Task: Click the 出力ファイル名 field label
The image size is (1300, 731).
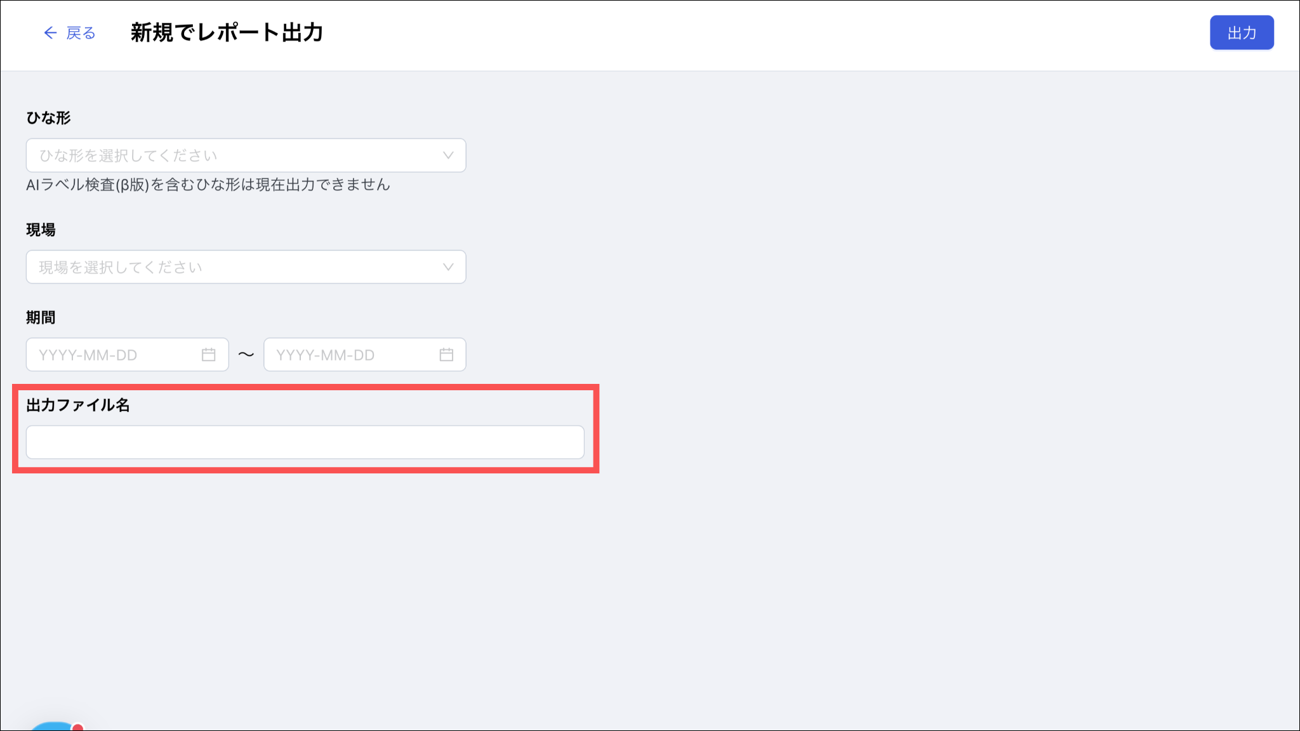Action: tap(78, 405)
